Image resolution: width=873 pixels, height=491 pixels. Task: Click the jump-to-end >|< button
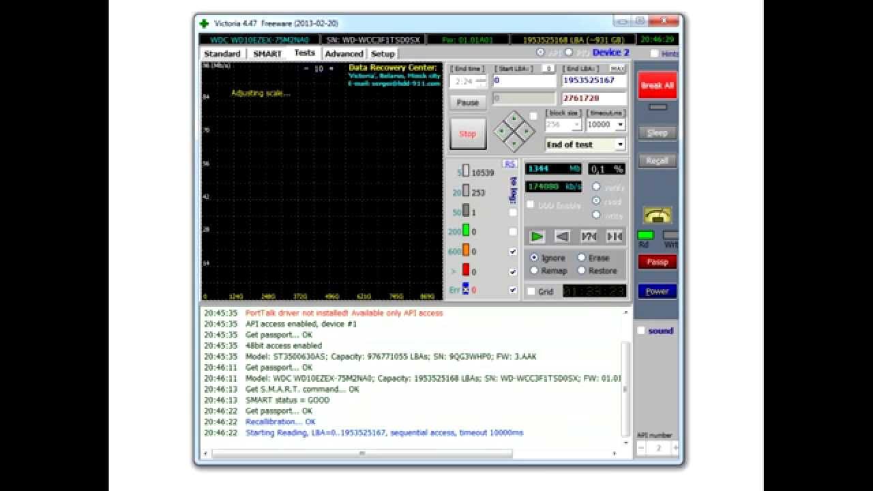tap(615, 237)
